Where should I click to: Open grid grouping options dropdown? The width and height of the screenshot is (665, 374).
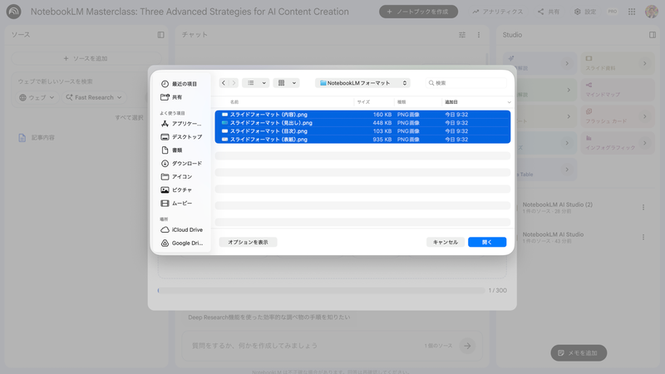pos(286,82)
